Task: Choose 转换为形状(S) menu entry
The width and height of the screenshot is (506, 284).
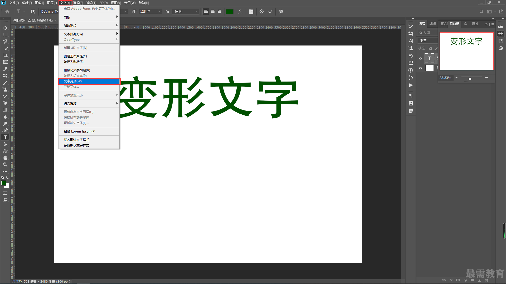Action: tap(89, 62)
